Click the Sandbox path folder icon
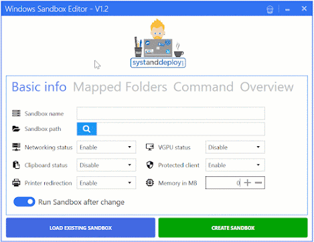 16,129
